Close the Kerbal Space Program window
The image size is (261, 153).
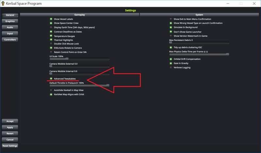point(254,4)
